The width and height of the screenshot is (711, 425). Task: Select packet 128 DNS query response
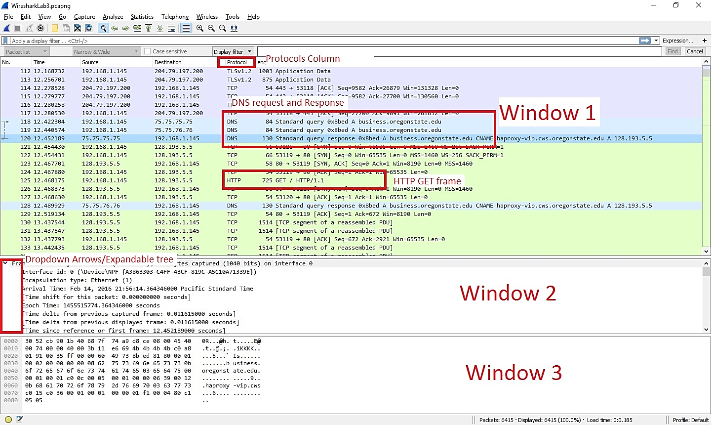(x=351, y=206)
